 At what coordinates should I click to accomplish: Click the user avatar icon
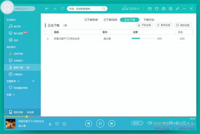tap(7, 7)
